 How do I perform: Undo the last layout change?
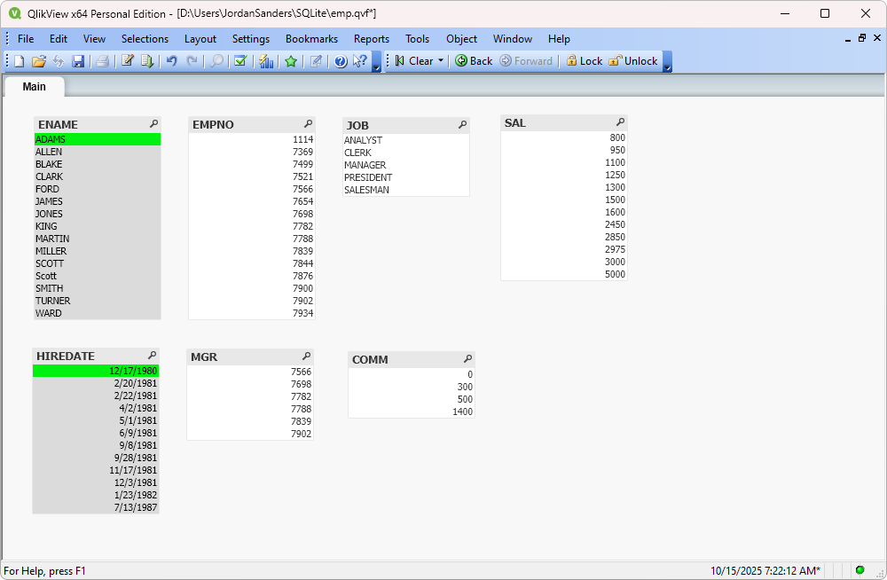pyautogui.click(x=171, y=60)
